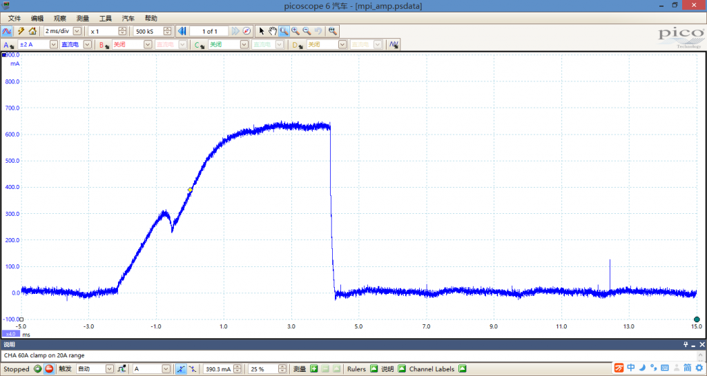Open the 2 ms/div timebase dropdown
The image size is (707, 376).
77,31
